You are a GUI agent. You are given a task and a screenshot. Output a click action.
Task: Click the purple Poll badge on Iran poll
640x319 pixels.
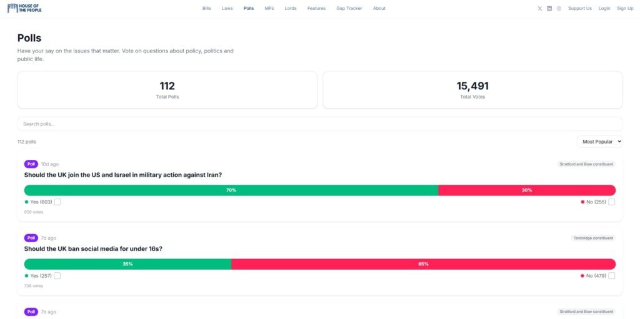(x=31, y=164)
